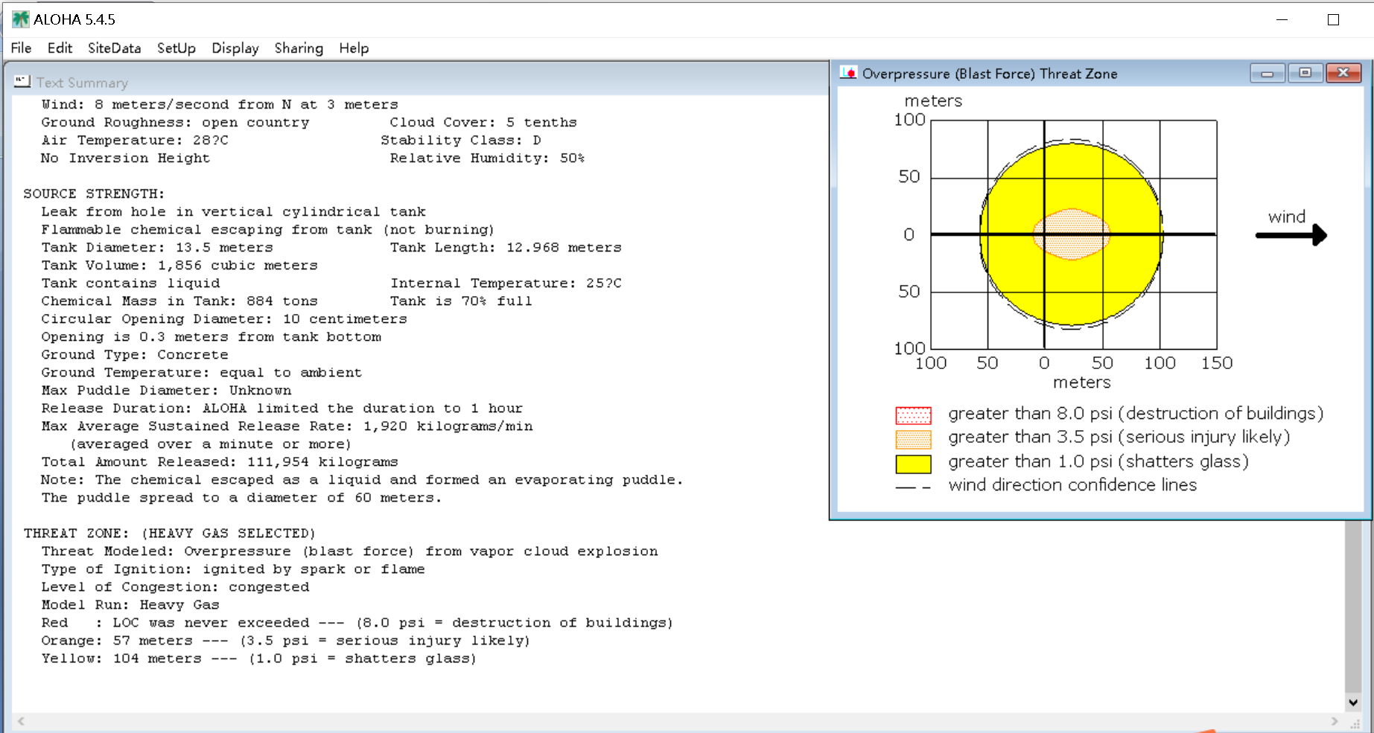Click the 'Stability Class: D' text

[461, 140]
